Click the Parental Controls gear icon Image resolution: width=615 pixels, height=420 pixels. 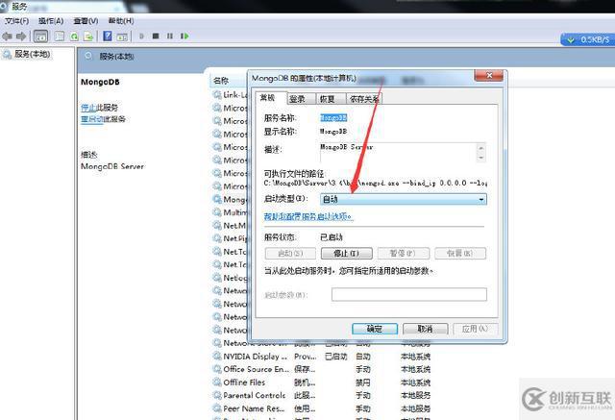217,395
